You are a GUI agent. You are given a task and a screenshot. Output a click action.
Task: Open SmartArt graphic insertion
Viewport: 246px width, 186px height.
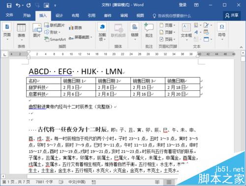pyautogui.click(x=55, y=39)
